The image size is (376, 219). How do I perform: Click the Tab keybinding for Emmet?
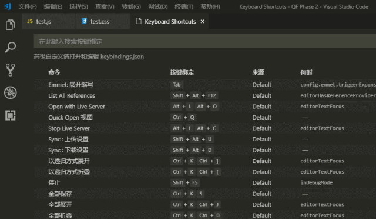[177, 85]
